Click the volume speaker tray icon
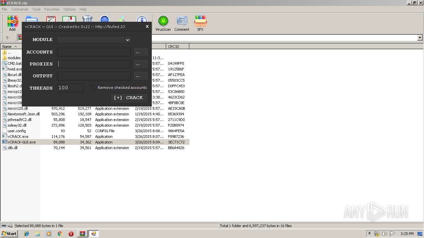424x238 pixels. point(385,234)
